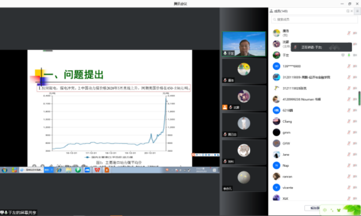
Task: Pop out the members panel
Action: point(348,11)
